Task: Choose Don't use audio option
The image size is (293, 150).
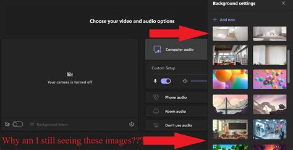Action: (x=176, y=125)
